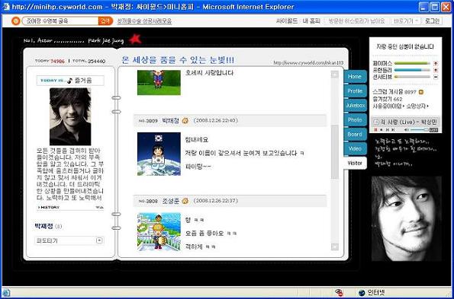Switch to the Profile tab
Viewport: 454px width, 299px height.
[x=355, y=91]
